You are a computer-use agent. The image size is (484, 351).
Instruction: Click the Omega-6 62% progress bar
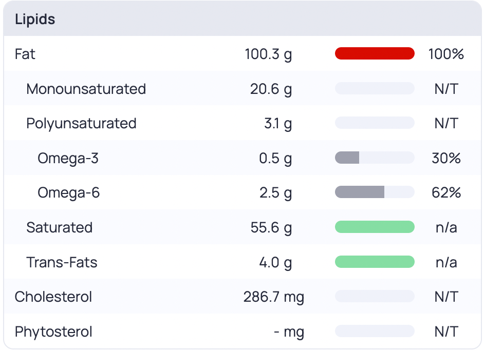point(375,193)
